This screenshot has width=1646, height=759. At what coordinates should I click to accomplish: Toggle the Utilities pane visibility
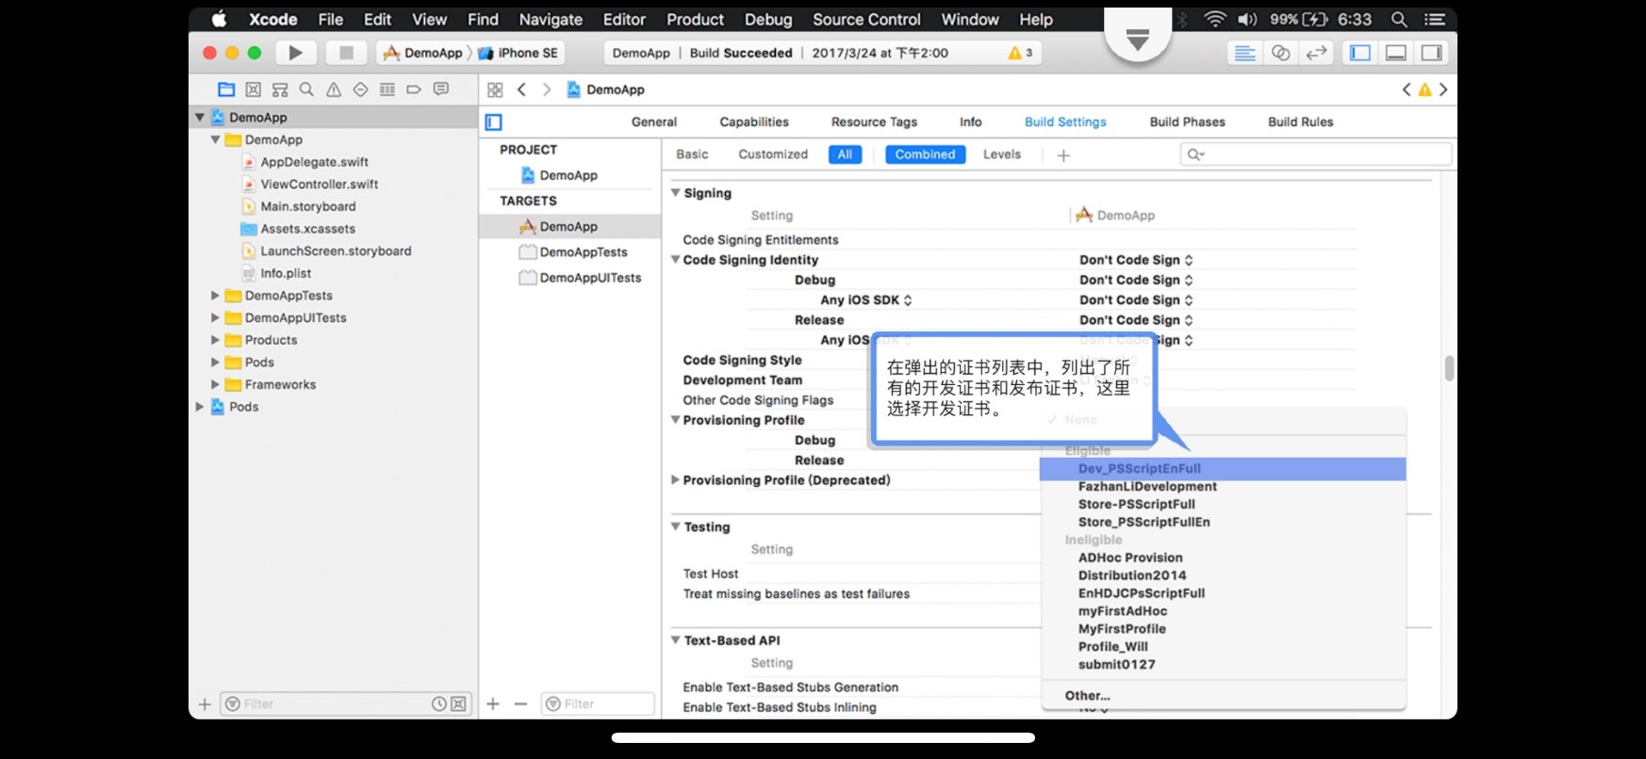tap(1432, 53)
